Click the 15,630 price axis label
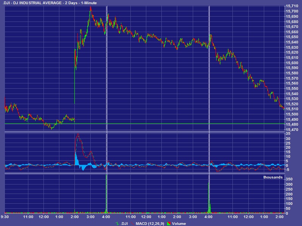This screenshot has height=226, width=302. 291,47
